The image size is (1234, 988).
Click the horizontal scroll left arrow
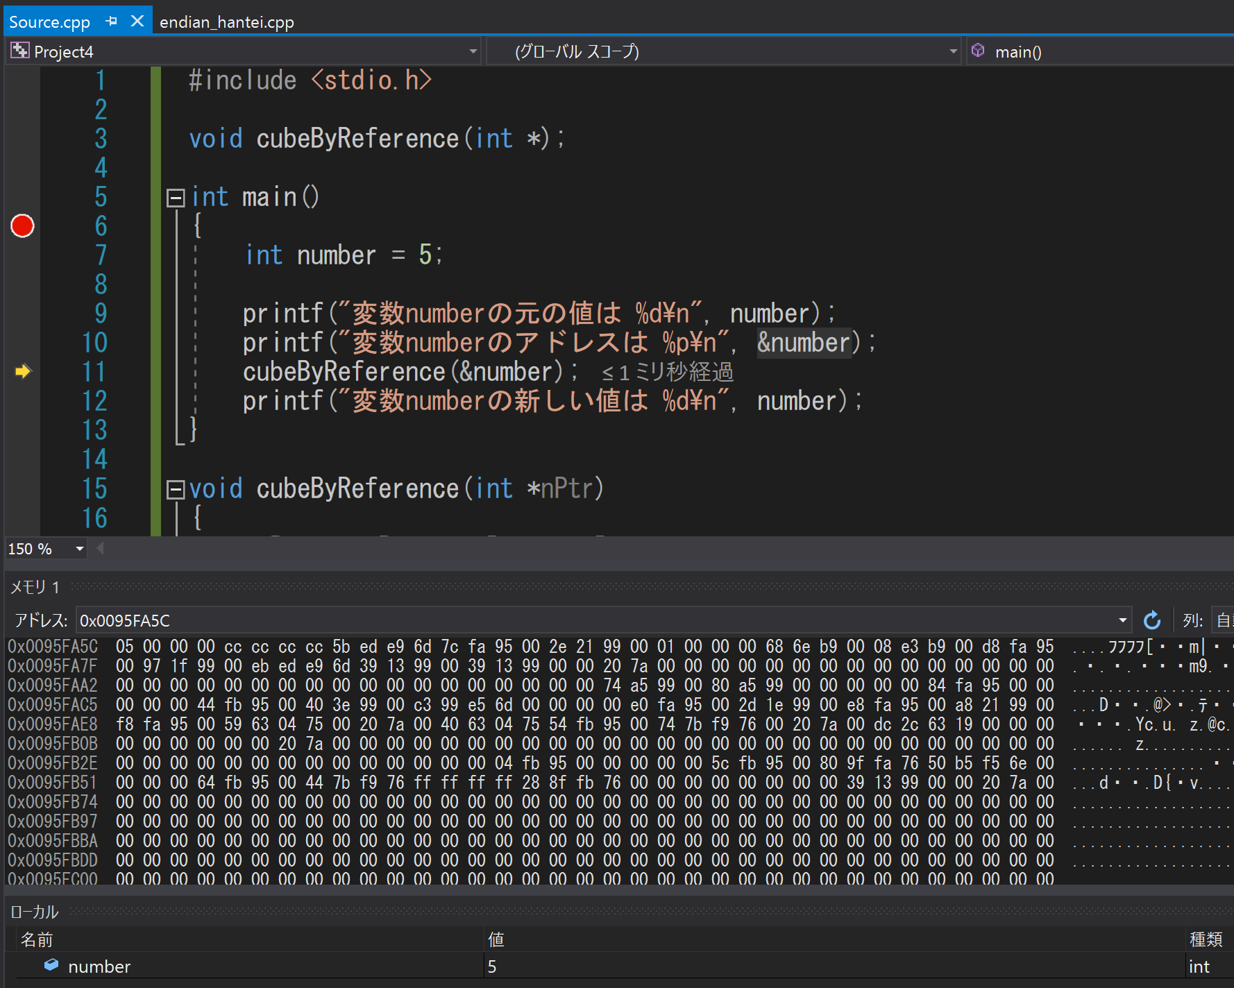pos(101,549)
